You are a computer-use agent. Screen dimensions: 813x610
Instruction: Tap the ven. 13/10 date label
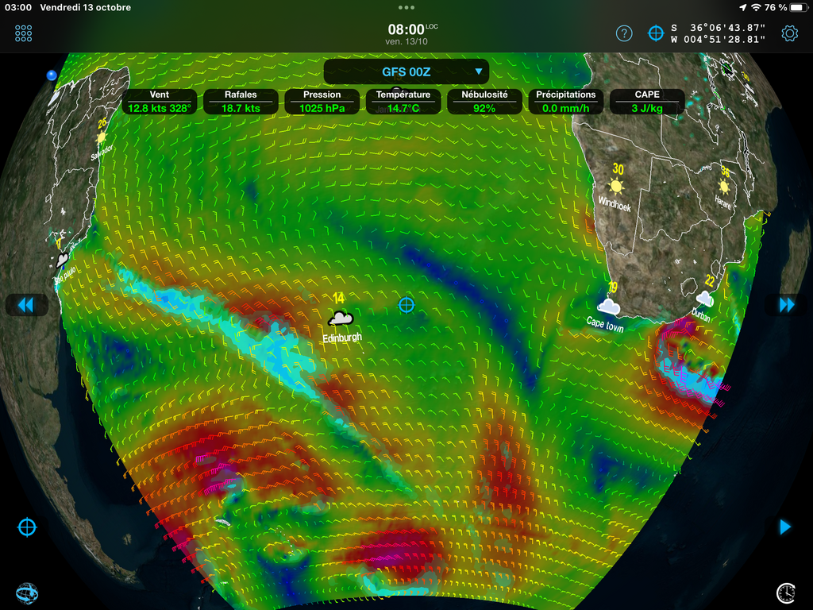pos(406,41)
